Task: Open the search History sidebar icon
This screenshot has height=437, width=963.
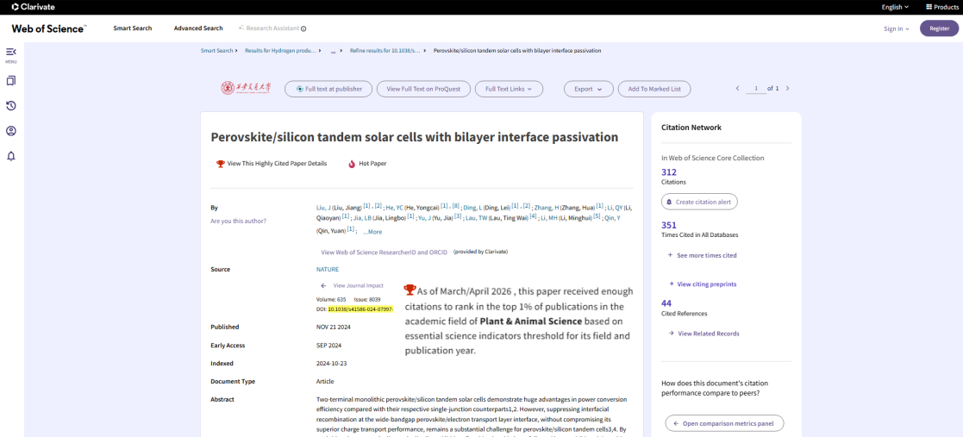Action: click(x=11, y=105)
